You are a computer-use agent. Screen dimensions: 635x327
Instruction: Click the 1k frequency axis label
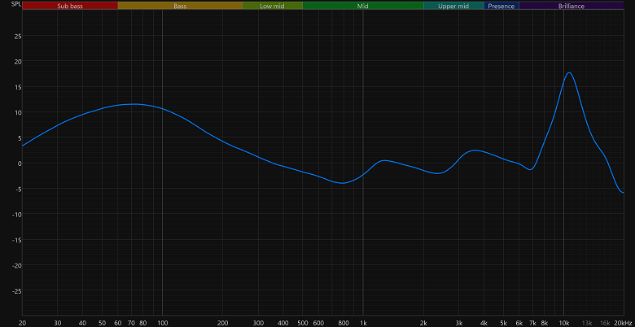(363, 323)
